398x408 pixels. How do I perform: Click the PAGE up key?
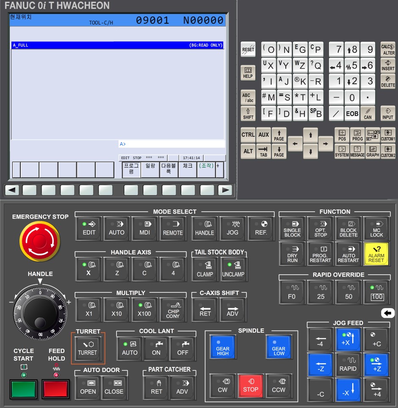[x=279, y=135]
